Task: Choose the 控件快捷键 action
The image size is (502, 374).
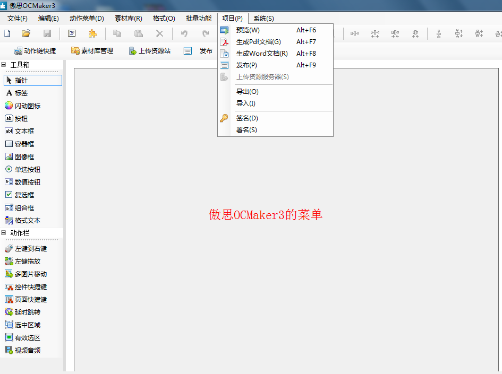Action: (x=26, y=286)
